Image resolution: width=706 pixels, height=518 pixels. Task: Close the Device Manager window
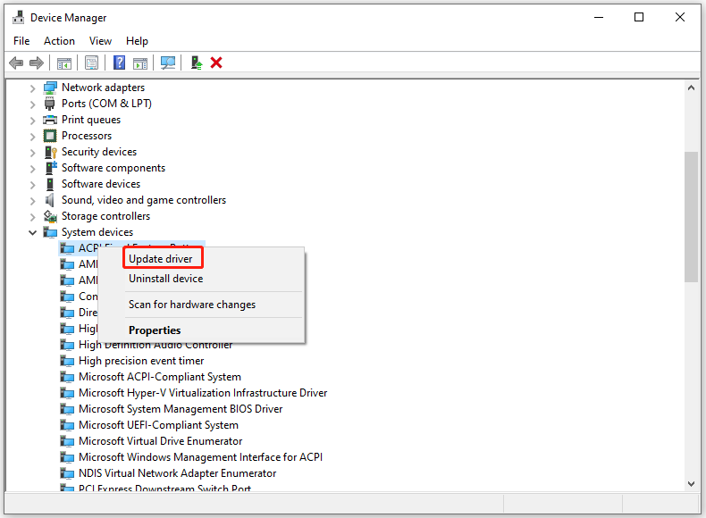coord(680,17)
